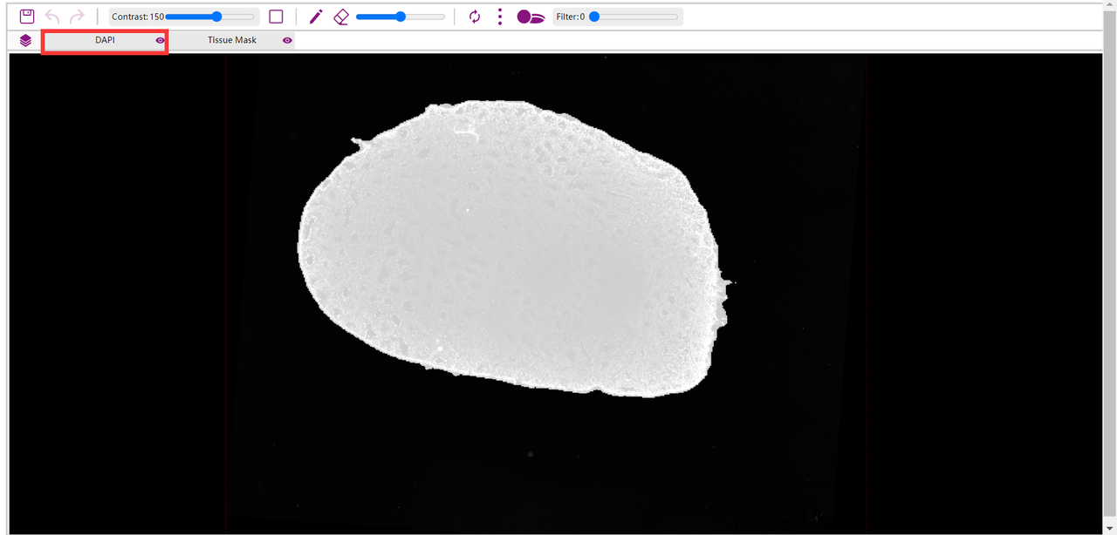The width and height of the screenshot is (1117, 535).
Task: Click the undo arrow icon
Action: tap(52, 17)
